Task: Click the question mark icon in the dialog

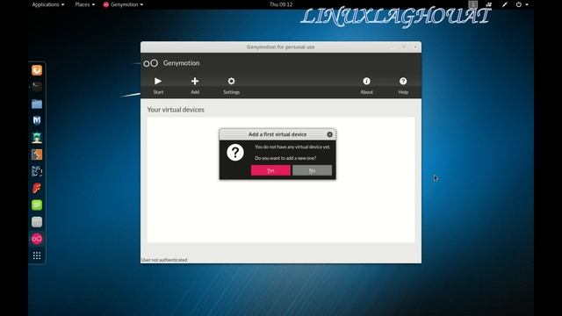Action: click(235, 152)
